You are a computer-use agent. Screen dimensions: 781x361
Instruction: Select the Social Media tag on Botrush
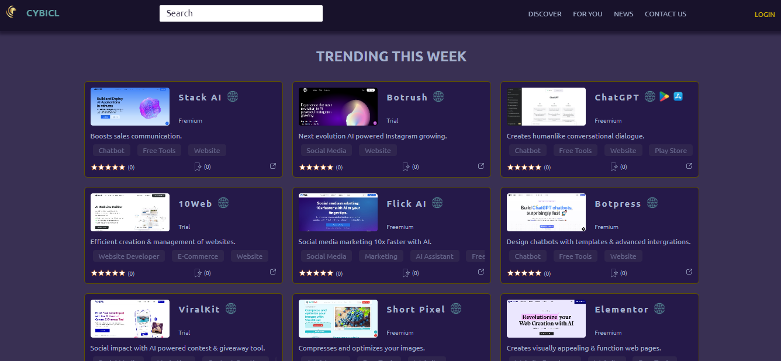(326, 151)
